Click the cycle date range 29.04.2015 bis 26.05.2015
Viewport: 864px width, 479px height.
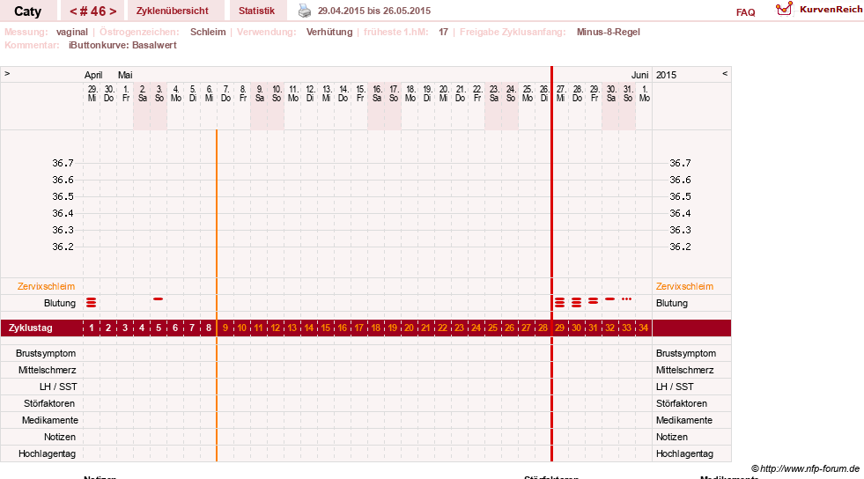374,11
